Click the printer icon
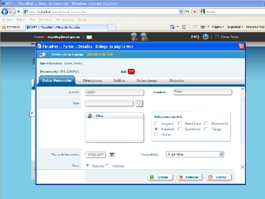Viewport: 265px width, 199px height. point(203,27)
